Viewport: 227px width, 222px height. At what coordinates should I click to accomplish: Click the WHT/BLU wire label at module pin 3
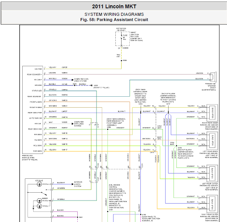click(x=52, y=79)
